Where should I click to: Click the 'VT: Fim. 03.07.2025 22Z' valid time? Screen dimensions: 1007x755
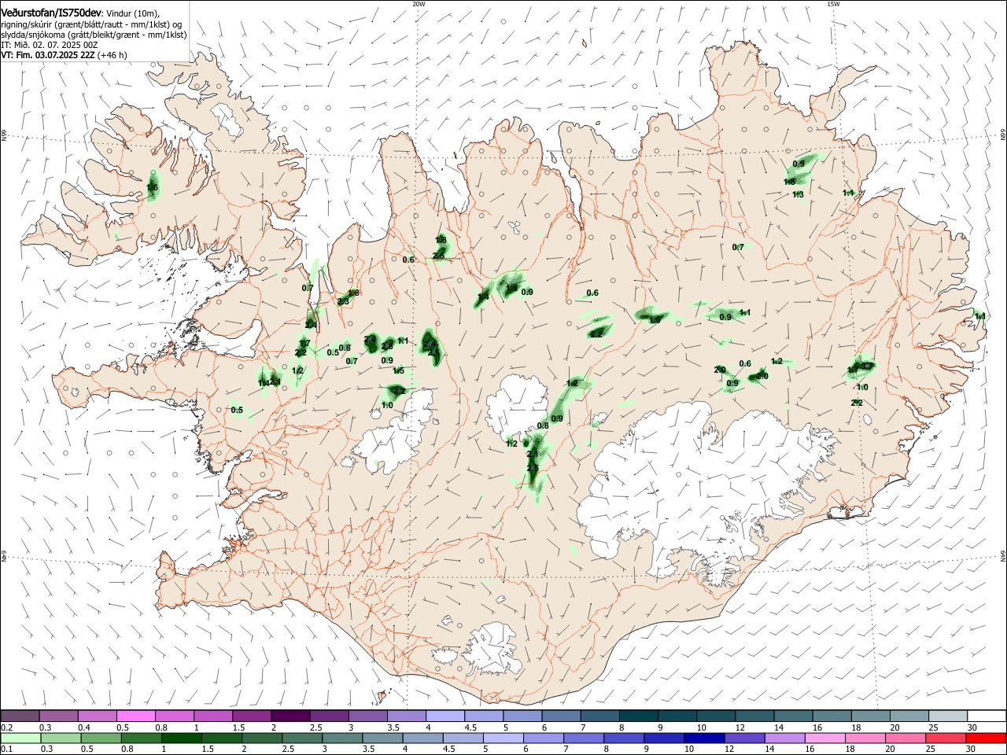[x=48, y=55]
